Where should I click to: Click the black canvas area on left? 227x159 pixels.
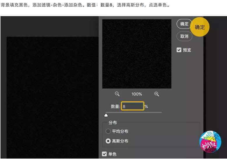click(52, 96)
